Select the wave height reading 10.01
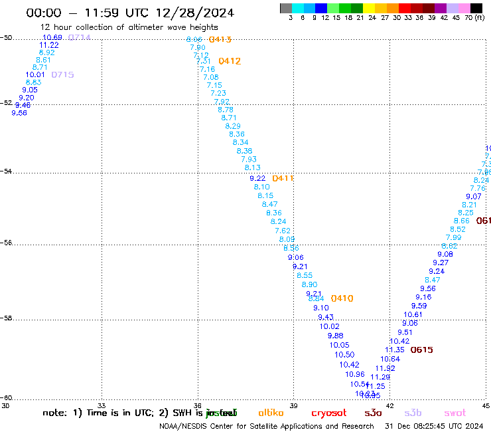491x432 pixels. coord(35,74)
